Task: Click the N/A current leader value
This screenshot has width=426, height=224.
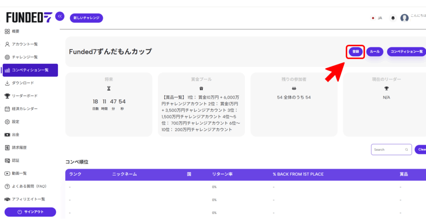Action: pyautogui.click(x=386, y=97)
